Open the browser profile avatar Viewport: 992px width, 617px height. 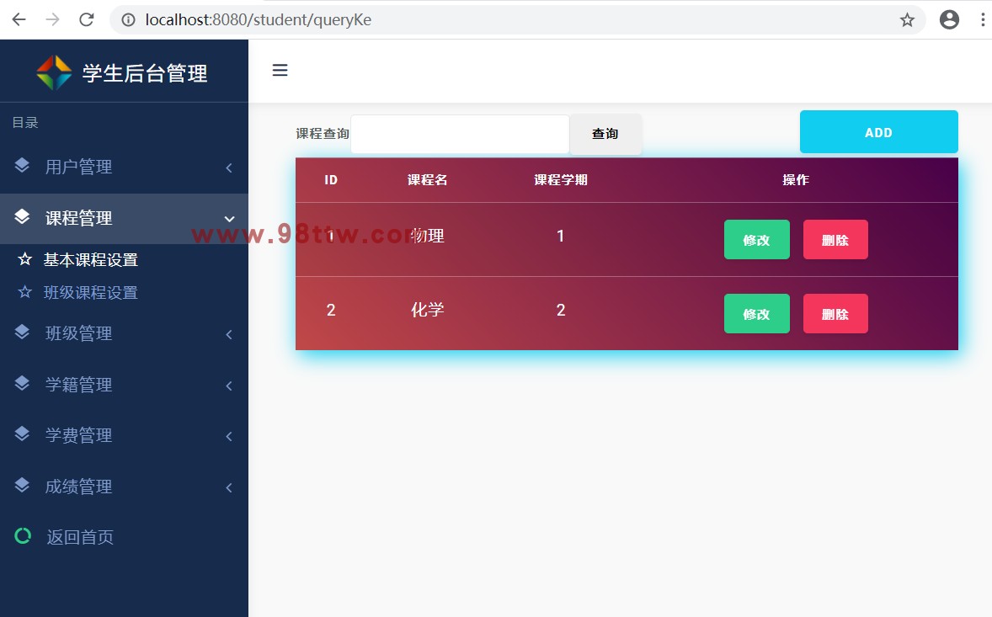949,19
